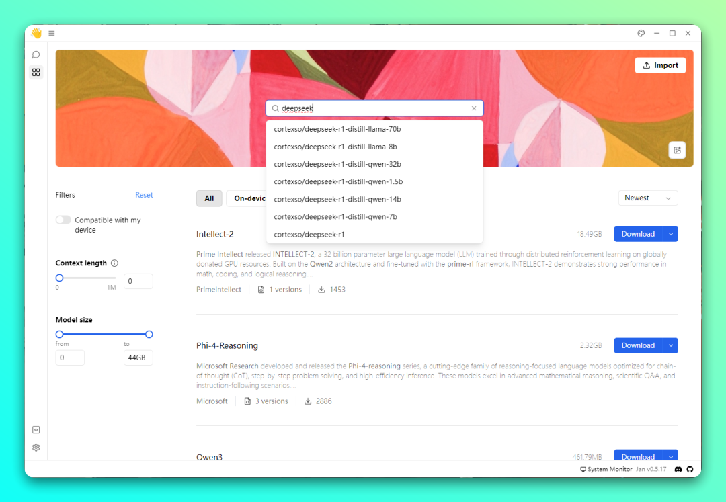
Task: Open the hamburger menu
Action: pos(52,34)
